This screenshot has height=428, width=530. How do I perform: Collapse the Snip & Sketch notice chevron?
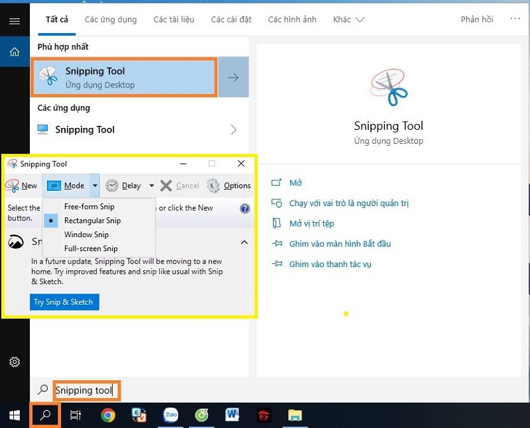coord(244,242)
